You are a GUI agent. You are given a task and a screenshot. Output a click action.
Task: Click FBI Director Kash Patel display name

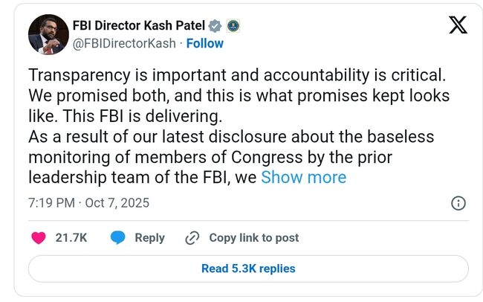(137, 26)
